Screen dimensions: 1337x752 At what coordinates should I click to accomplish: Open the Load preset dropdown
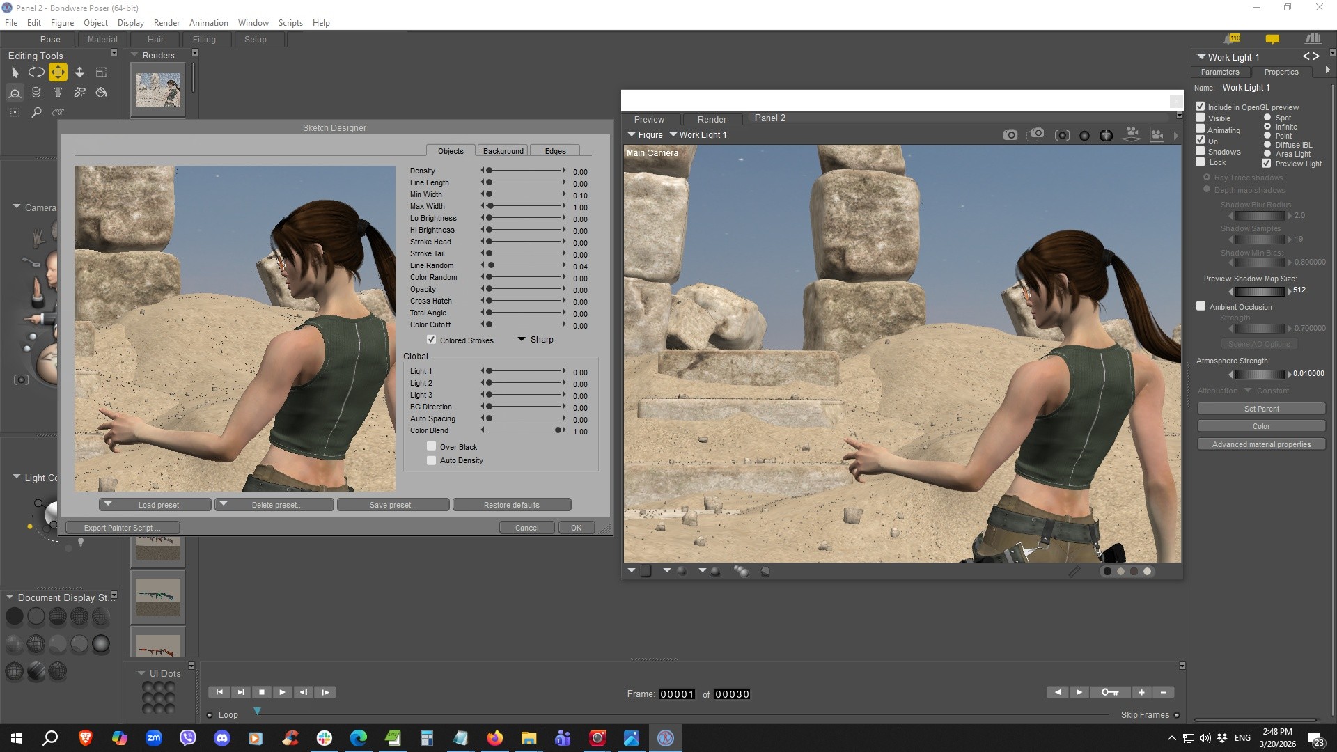155,505
